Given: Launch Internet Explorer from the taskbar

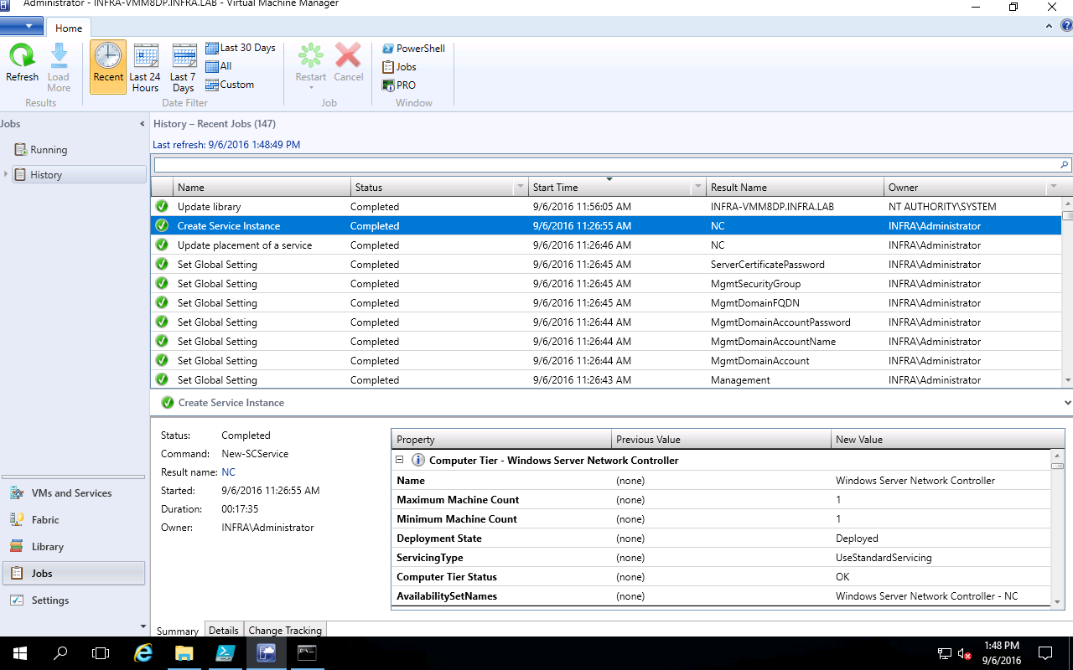Looking at the screenshot, I should coord(143,653).
